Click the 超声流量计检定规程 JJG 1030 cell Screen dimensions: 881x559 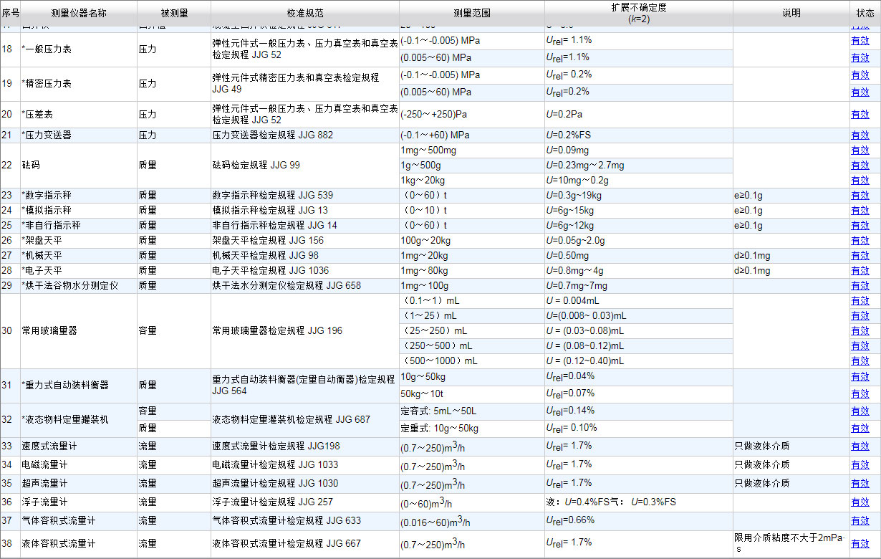[x=305, y=484]
